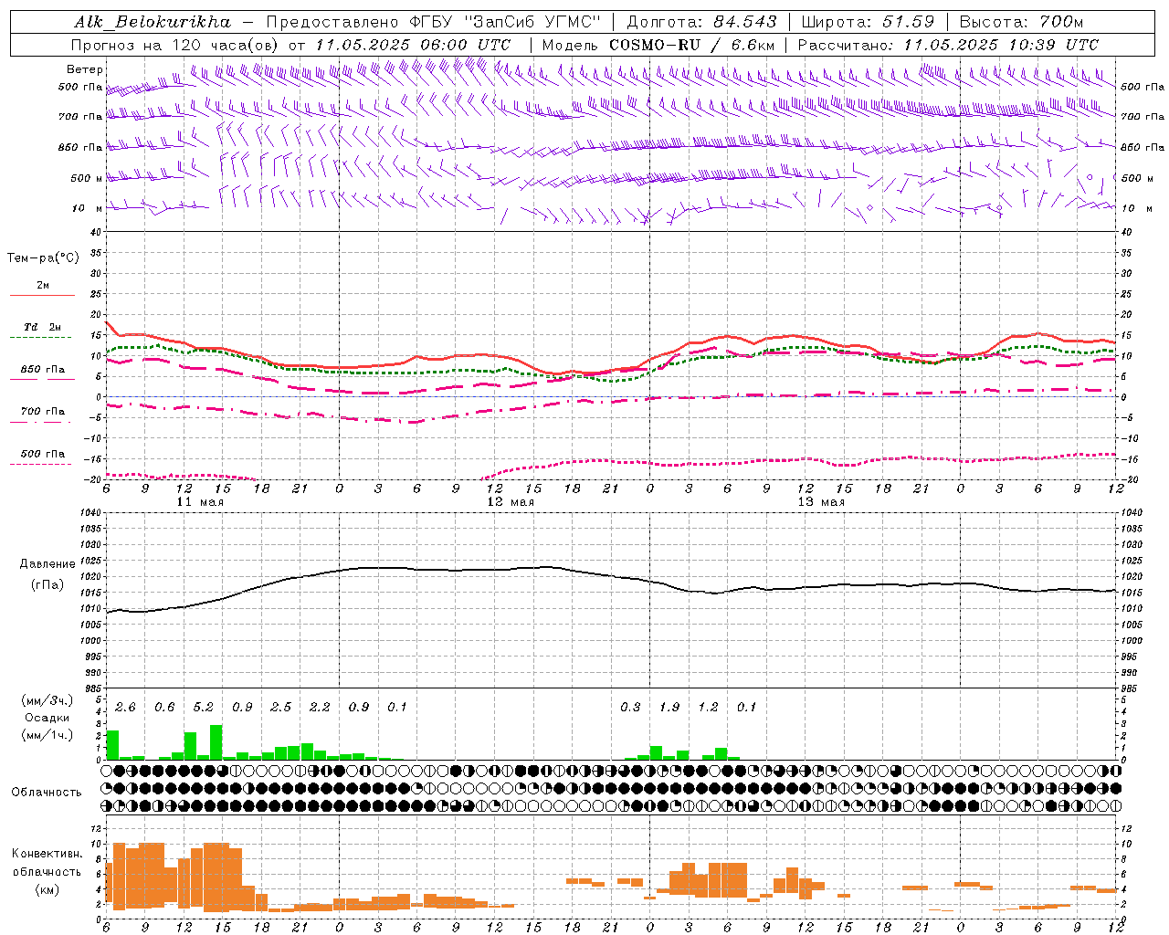The width and height of the screenshot is (1169, 935).
Task: Click the precipitation value 0.6
Action: click(164, 708)
